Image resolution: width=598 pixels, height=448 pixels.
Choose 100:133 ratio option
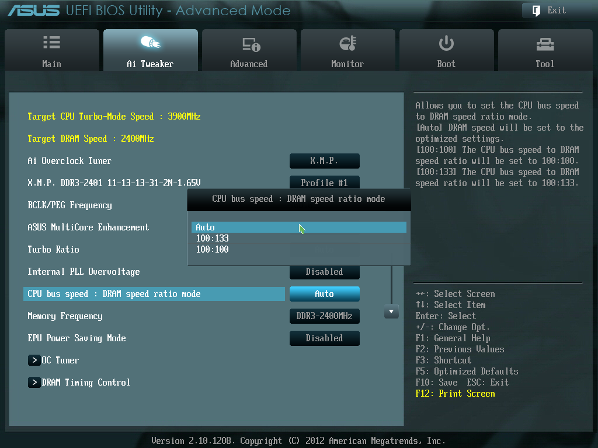(213, 239)
